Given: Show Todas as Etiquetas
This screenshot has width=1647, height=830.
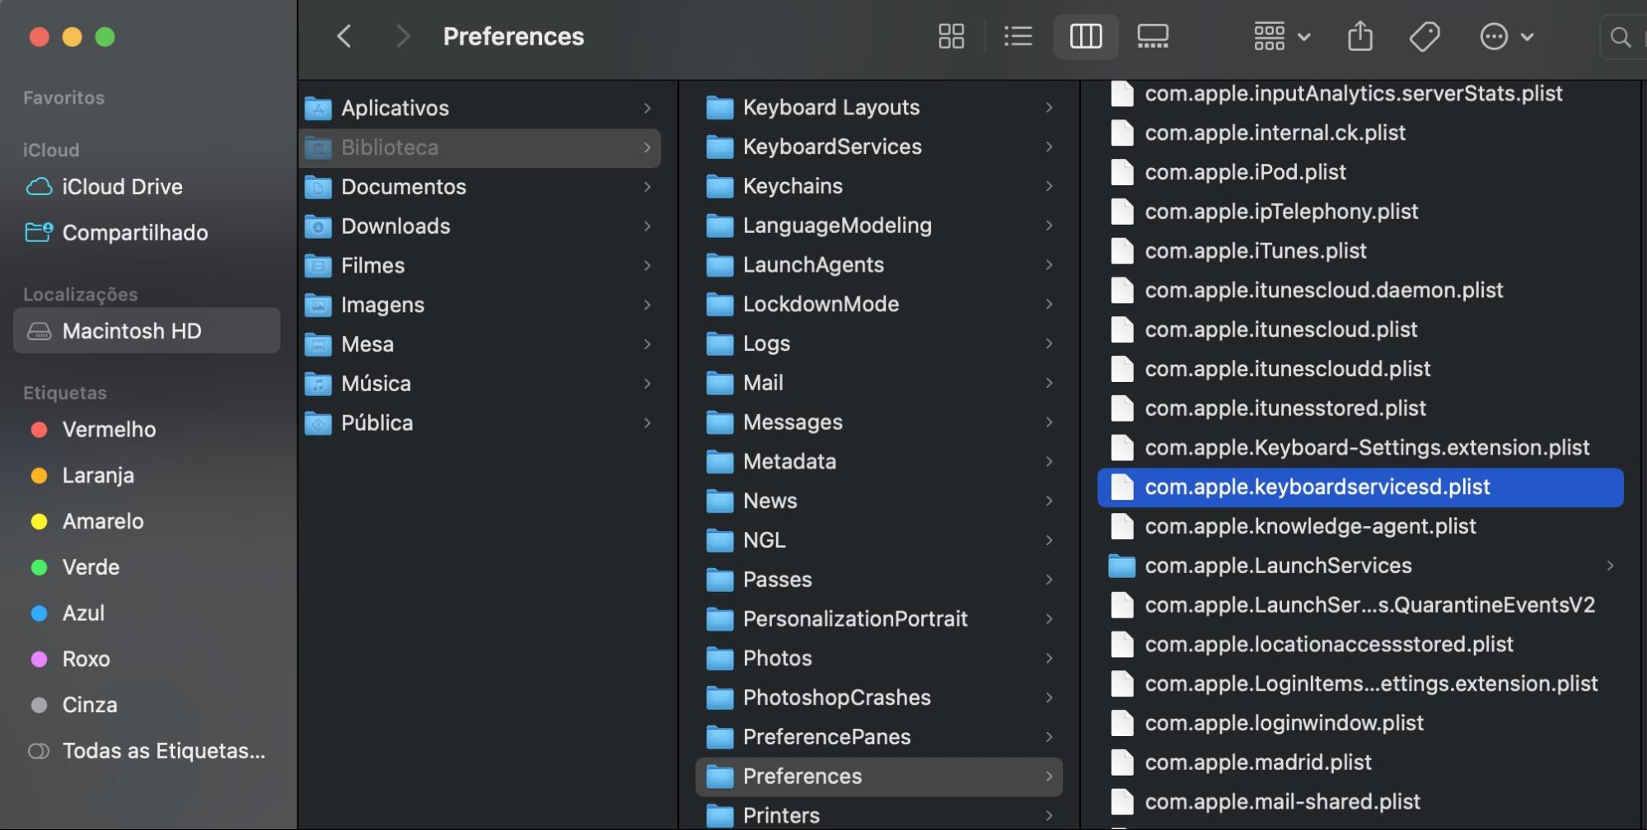Looking at the screenshot, I should (x=146, y=751).
